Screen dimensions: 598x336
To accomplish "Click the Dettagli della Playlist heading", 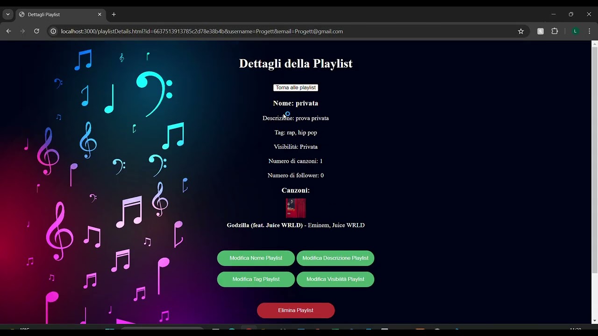I will [296, 63].
